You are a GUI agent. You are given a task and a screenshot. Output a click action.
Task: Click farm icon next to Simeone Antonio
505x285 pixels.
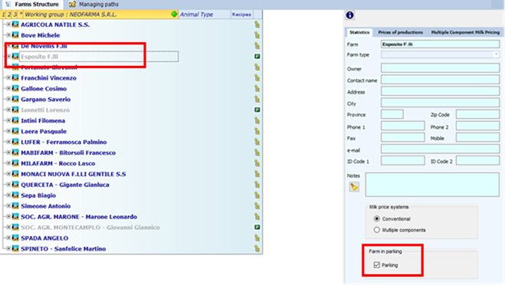point(15,206)
